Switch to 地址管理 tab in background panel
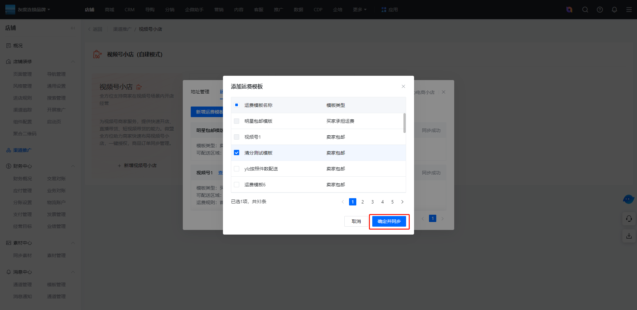This screenshot has height=310, width=637. [x=200, y=92]
